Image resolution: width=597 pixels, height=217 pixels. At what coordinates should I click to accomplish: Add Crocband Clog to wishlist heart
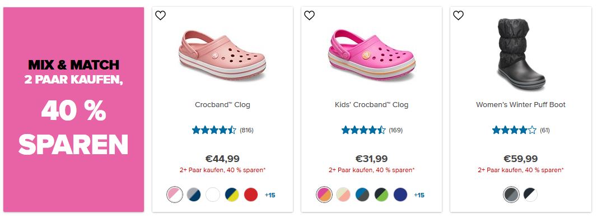point(160,15)
